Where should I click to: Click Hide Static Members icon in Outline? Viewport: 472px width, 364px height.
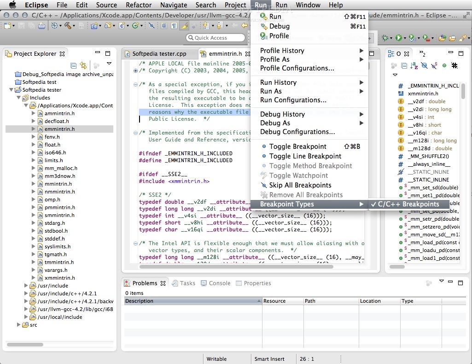coord(434,65)
